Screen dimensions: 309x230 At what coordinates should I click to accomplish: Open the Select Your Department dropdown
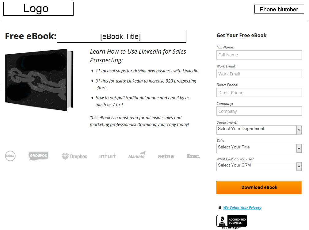pos(259,130)
